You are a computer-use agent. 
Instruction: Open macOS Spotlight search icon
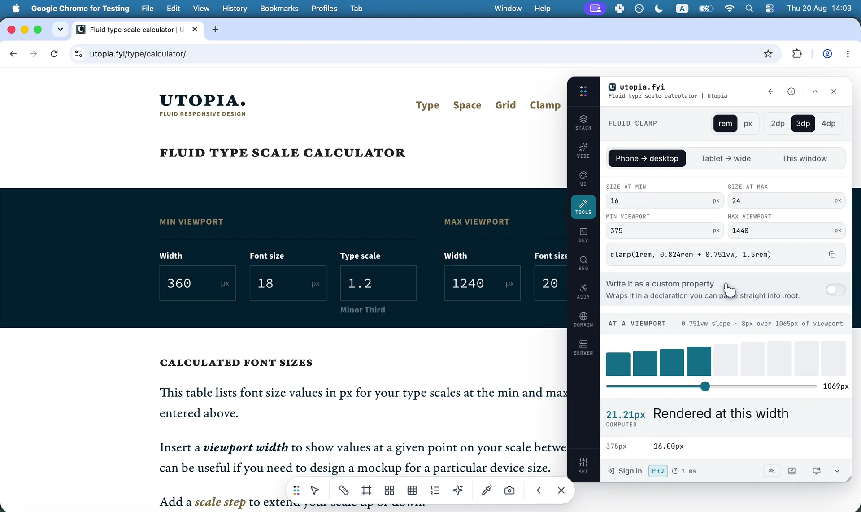[x=749, y=9]
